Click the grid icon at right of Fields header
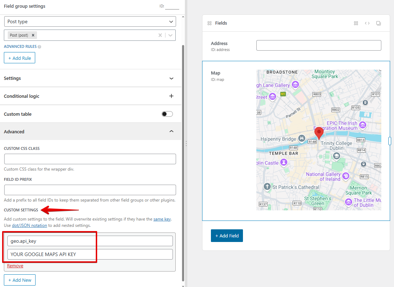This screenshot has width=394, height=287. click(356, 23)
